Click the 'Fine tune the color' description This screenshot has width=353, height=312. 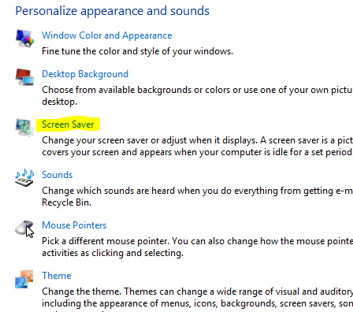(137, 51)
